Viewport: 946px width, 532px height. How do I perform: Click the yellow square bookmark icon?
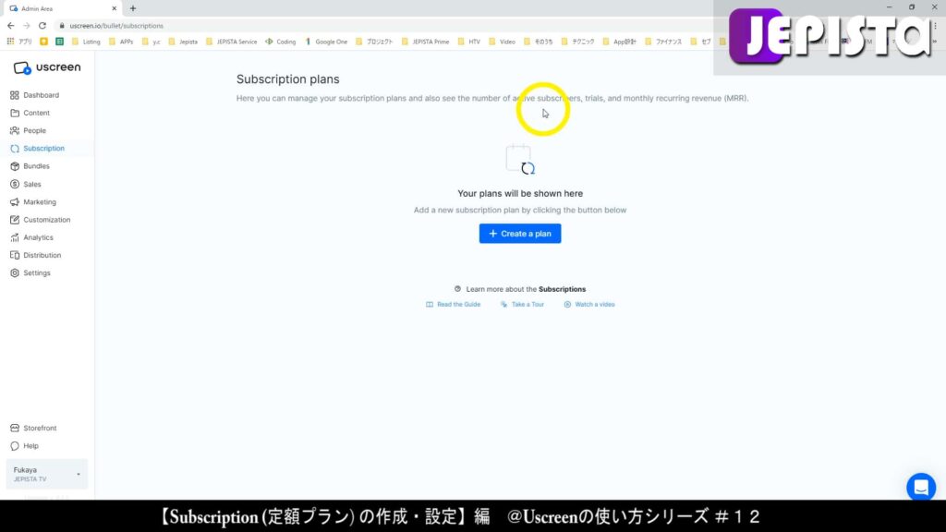[x=44, y=42]
